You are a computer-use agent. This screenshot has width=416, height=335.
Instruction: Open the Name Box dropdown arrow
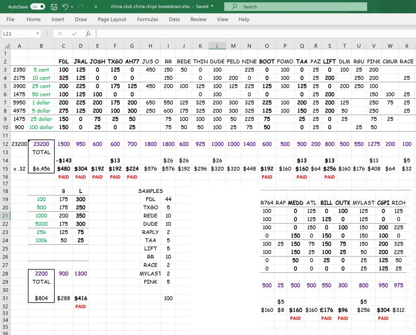click(38, 34)
